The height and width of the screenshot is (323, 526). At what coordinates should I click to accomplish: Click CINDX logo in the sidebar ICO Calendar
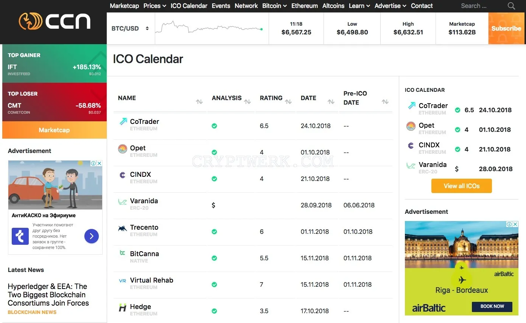click(411, 145)
